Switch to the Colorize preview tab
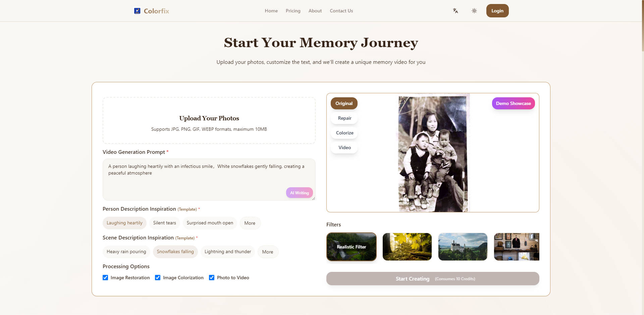Image resolution: width=644 pixels, height=315 pixels. (344, 133)
